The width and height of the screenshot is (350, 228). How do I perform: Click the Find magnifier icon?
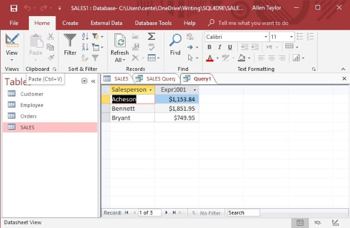pos(176,42)
